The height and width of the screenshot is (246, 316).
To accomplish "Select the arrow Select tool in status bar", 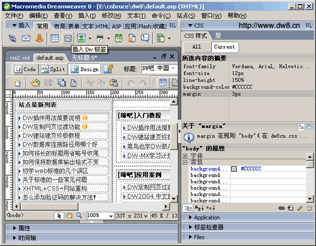I will point(59,216).
